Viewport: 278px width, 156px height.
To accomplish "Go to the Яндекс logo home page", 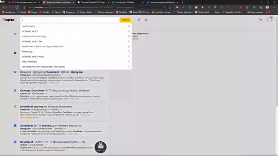I will coord(8,20).
